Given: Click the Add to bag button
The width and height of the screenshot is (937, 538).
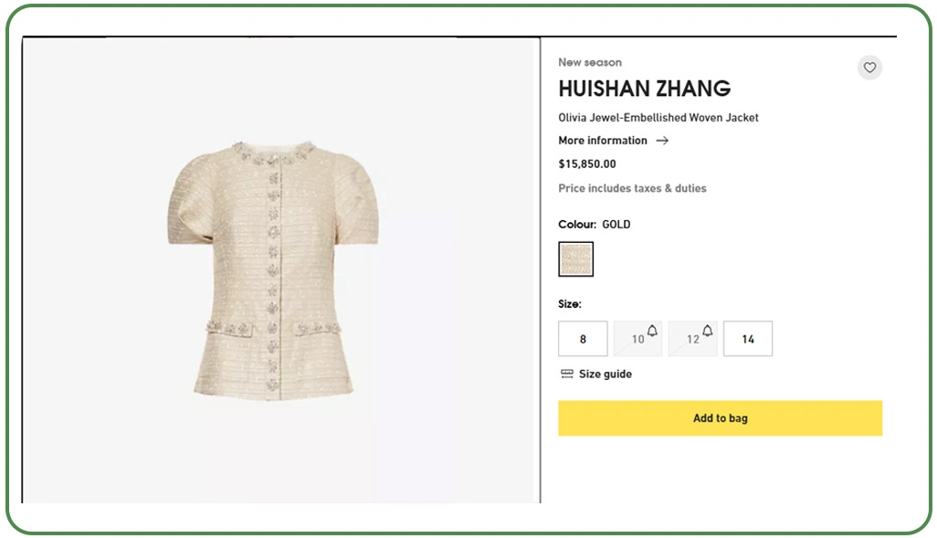Looking at the screenshot, I should click(x=720, y=417).
